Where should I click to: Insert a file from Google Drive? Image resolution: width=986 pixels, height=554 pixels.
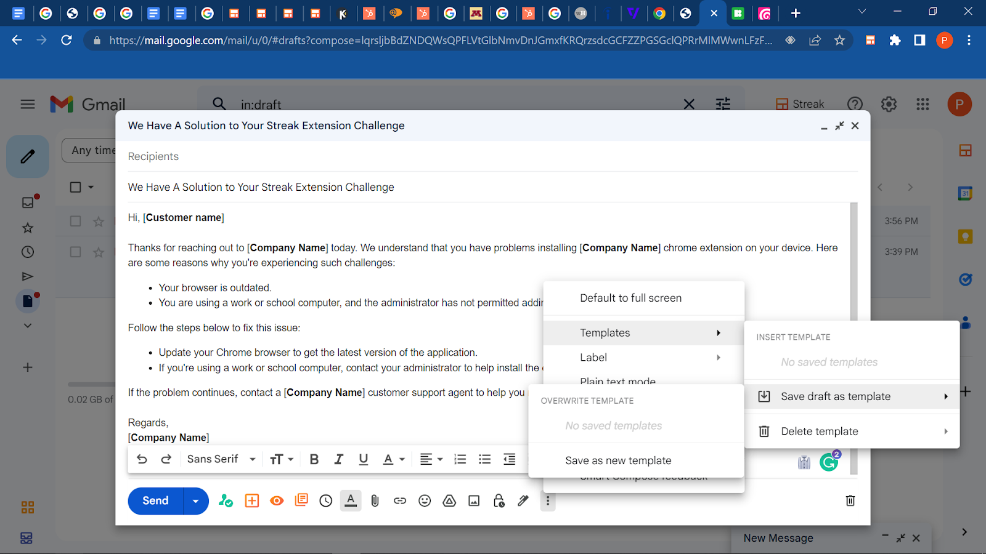[449, 500]
